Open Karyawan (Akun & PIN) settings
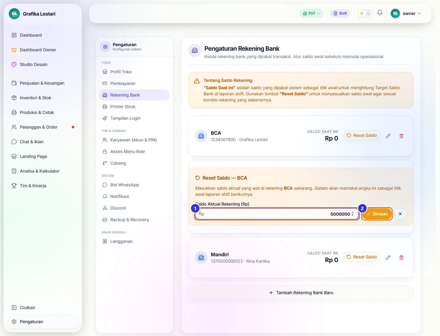 (134, 140)
